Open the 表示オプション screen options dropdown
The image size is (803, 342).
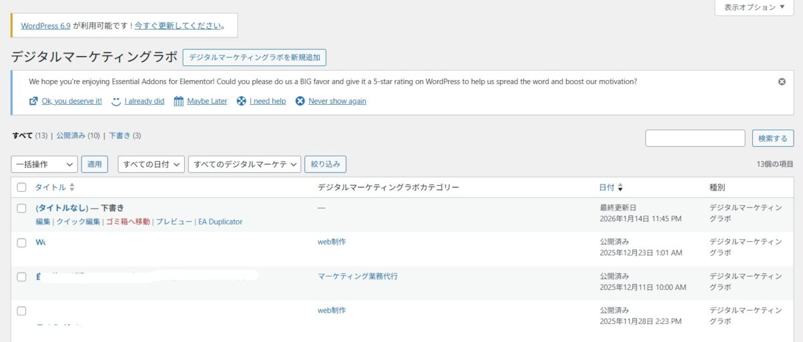pyautogui.click(x=755, y=7)
